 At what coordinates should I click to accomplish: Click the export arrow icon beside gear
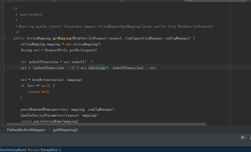pyautogui.click(x=250, y=137)
